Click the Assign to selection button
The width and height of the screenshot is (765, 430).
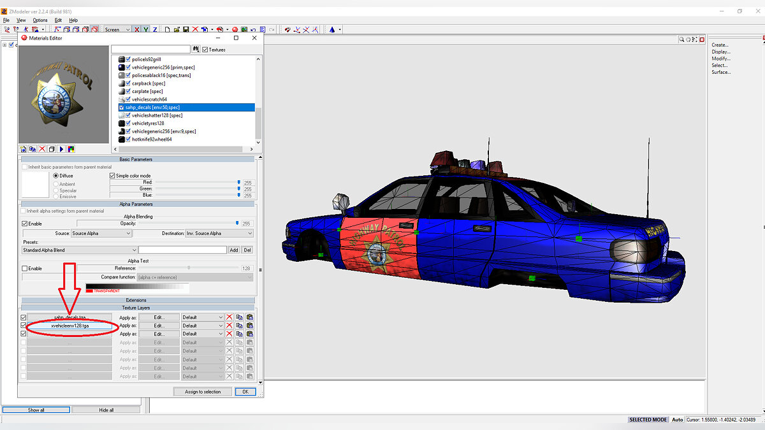(x=203, y=392)
